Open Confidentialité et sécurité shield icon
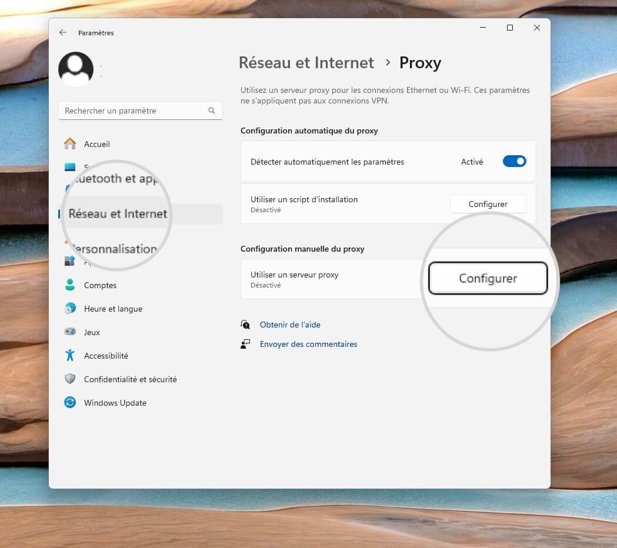The image size is (617, 548). pyautogui.click(x=70, y=379)
